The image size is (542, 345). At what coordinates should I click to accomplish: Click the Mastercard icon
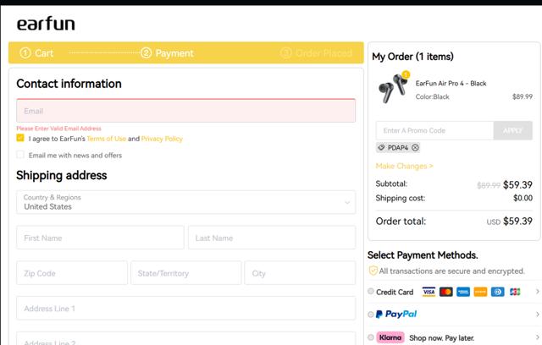(x=446, y=292)
